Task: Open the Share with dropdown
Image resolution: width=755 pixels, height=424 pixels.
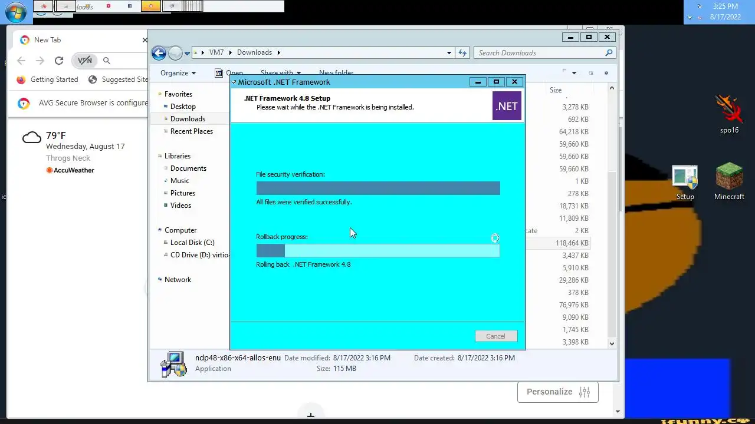Action: point(281,73)
